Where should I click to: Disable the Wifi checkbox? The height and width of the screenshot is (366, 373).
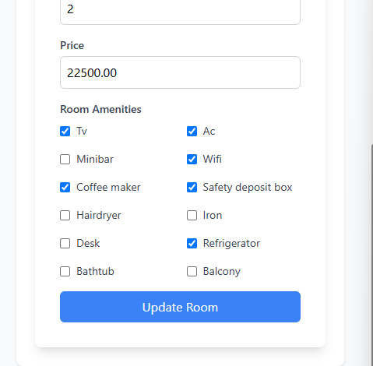(192, 159)
